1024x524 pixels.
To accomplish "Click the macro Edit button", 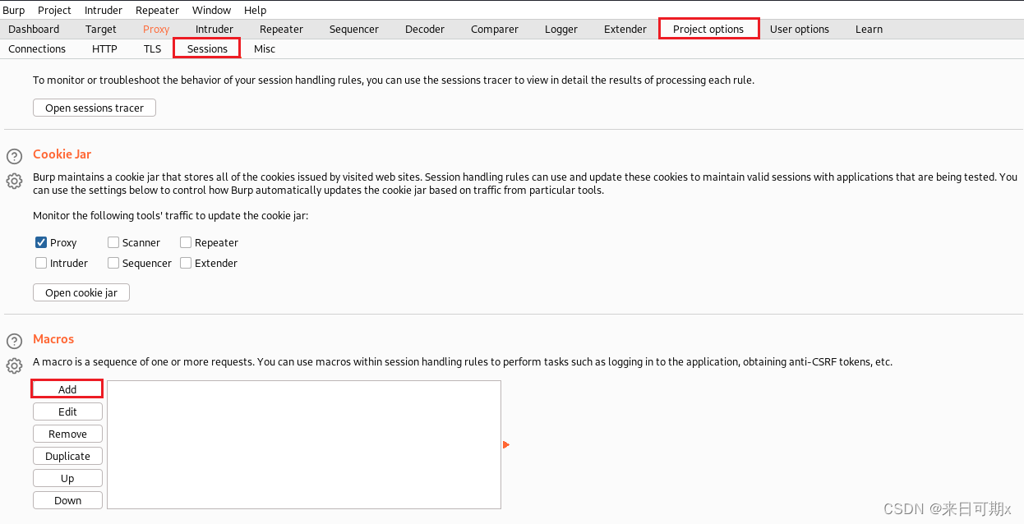I will 67,411.
